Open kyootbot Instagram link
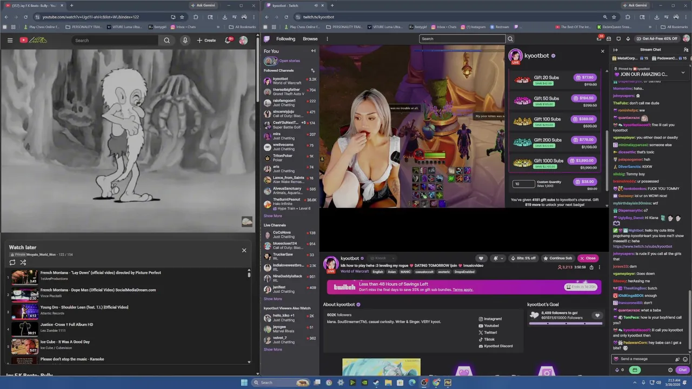The height and width of the screenshot is (389, 692). [x=490, y=319]
